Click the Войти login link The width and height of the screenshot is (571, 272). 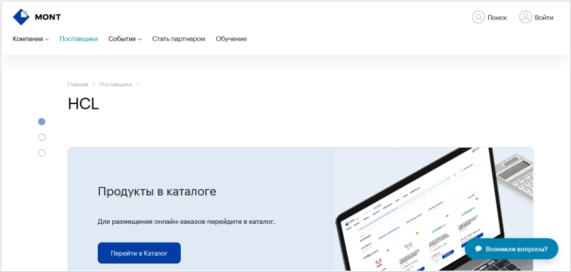pos(544,18)
